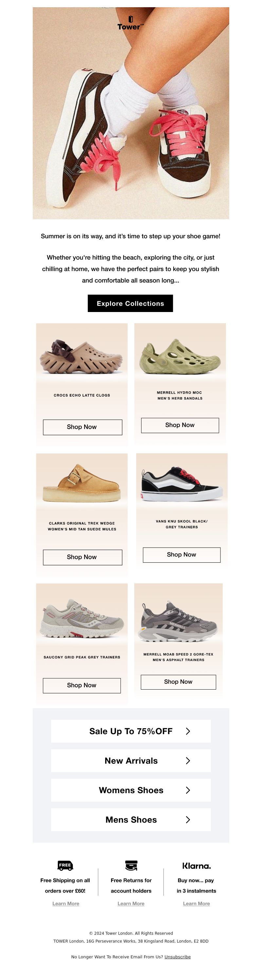Open Learn More under Free Shipping

click(x=65, y=903)
